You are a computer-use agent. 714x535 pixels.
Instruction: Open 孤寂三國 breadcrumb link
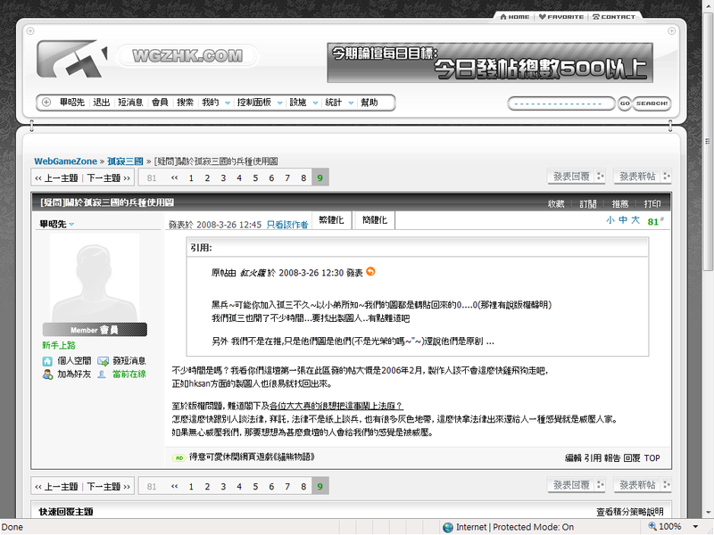pos(125,161)
